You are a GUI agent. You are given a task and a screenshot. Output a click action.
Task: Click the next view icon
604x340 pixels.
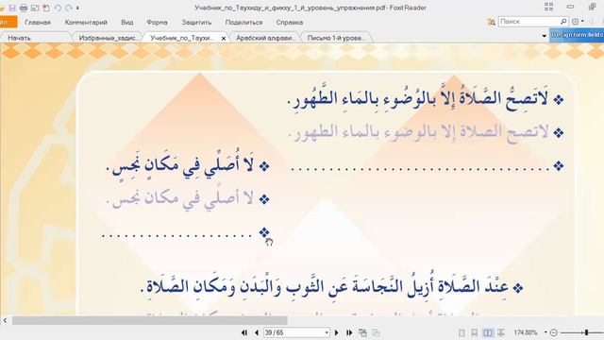click(x=376, y=332)
